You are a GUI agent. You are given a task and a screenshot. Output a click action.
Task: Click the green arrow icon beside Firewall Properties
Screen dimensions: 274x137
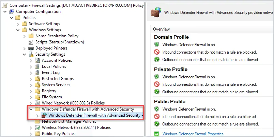[156, 134]
